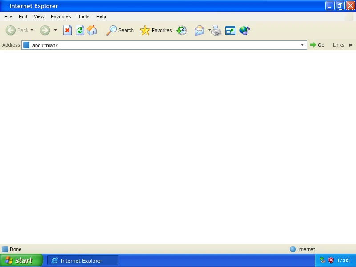
Task: Open the Favorites menu in menu bar
Action: point(61,16)
